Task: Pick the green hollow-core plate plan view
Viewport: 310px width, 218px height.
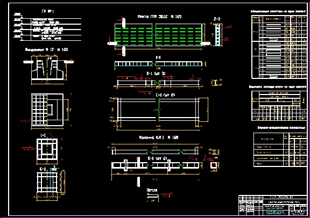Action: [x=158, y=35]
